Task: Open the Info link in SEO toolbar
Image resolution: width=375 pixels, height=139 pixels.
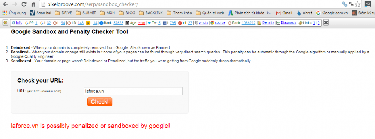Action: (x=19, y=23)
